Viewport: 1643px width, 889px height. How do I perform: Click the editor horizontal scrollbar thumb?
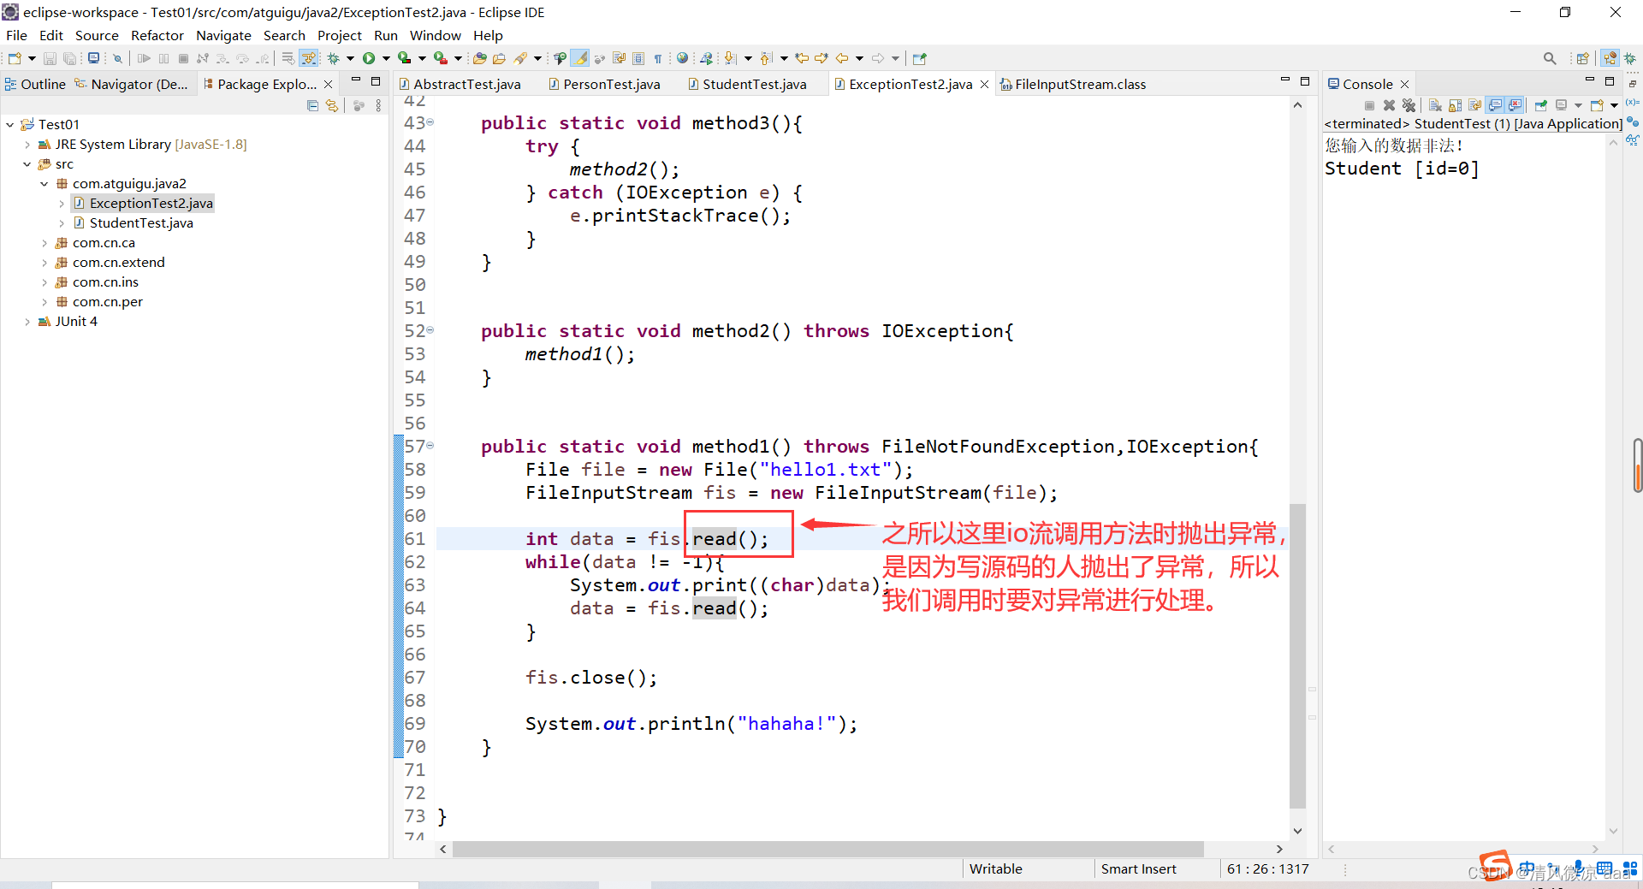[827, 849]
